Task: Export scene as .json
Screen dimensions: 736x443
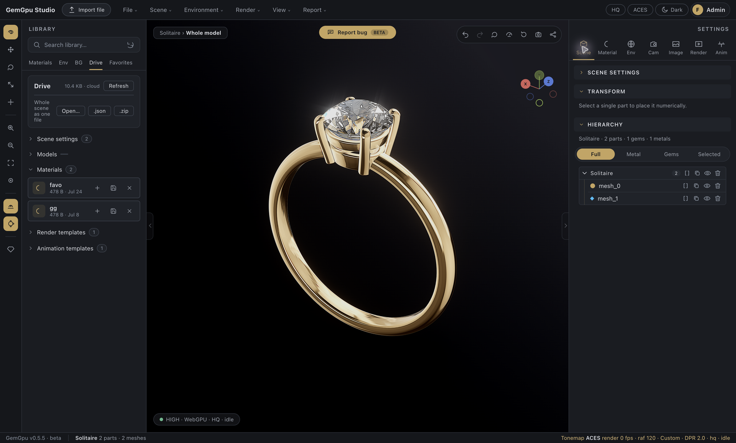Action: (100, 111)
